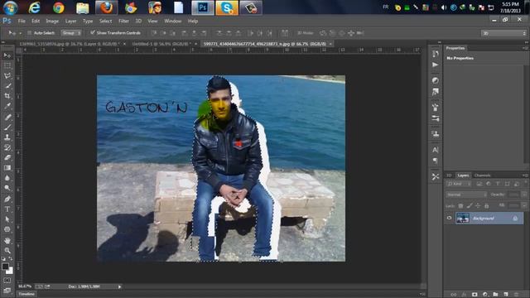Toggle lock transparent pixels in Layers panel

460,205
